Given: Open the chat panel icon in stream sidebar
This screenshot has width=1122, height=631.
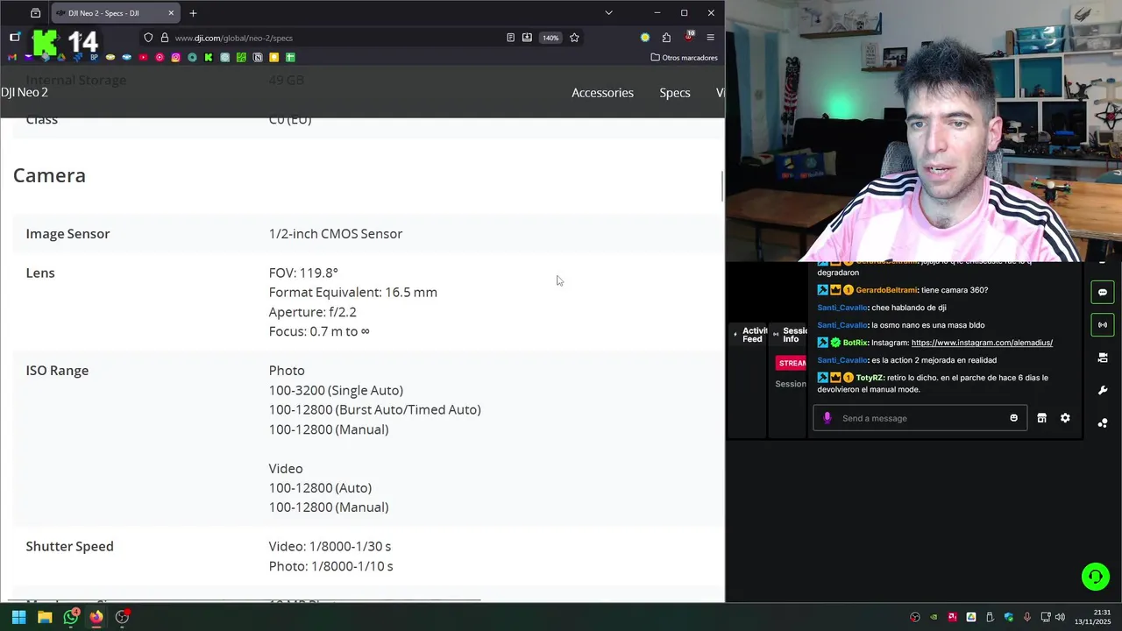Looking at the screenshot, I should coord(1103,292).
